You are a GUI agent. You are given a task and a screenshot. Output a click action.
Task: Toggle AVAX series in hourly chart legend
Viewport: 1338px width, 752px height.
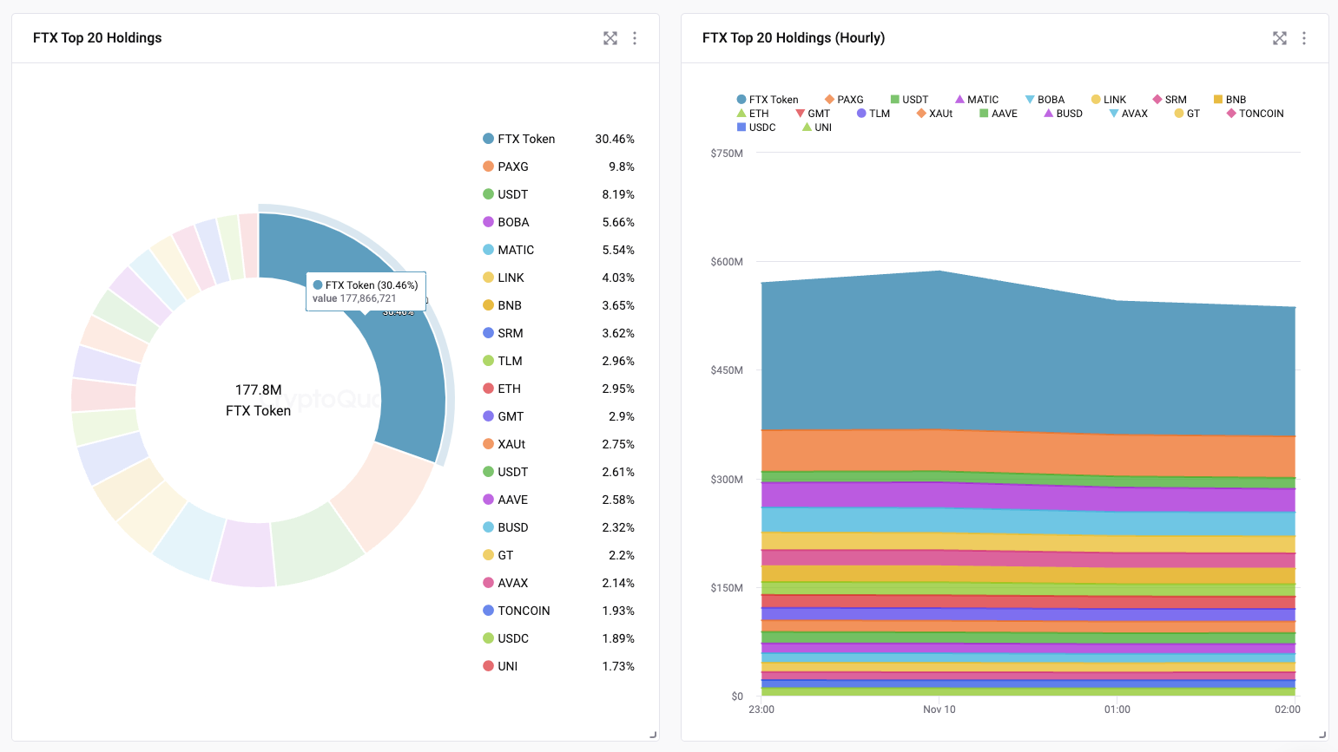[x=1128, y=114]
